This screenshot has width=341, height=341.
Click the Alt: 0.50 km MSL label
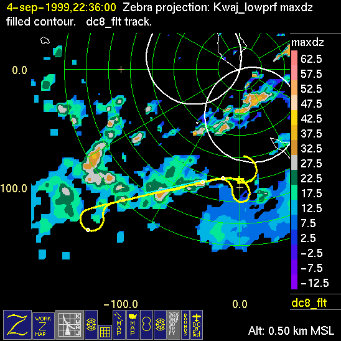291,331
